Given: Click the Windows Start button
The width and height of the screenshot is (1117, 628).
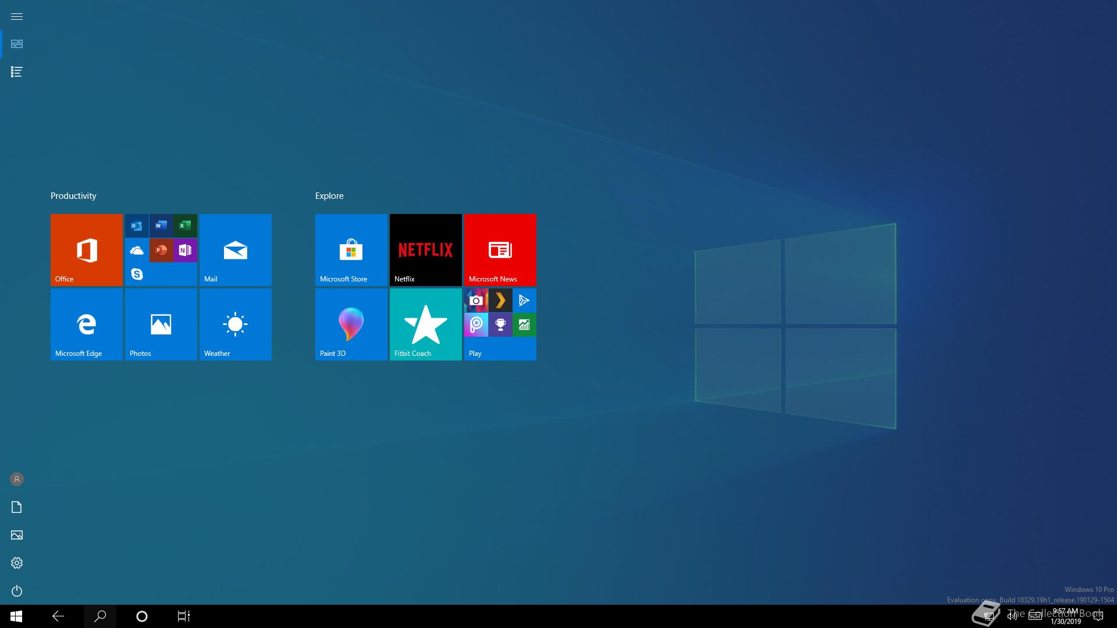Looking at the screenshot, I should 16,616.
